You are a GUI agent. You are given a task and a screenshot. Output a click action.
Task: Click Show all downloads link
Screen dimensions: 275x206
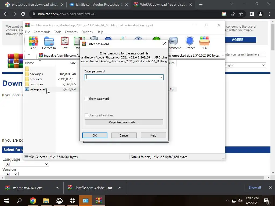(x=255, y=187)
